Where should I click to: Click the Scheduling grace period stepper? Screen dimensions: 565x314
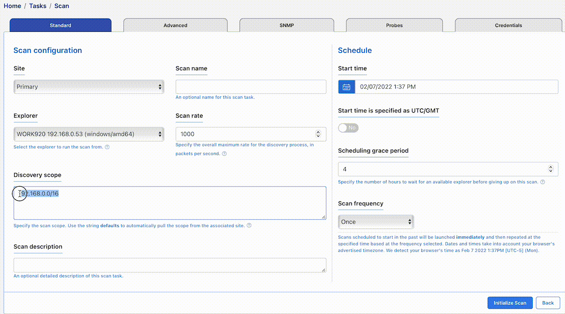(x=550, y=169)
